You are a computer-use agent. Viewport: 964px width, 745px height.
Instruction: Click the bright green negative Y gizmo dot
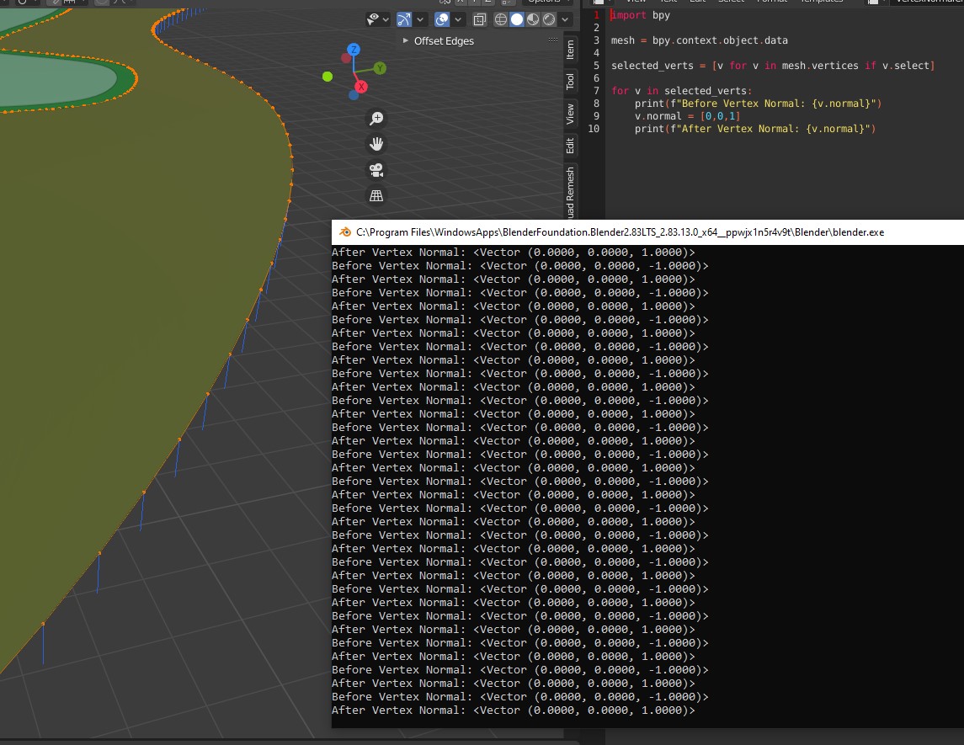coord(328,77)
